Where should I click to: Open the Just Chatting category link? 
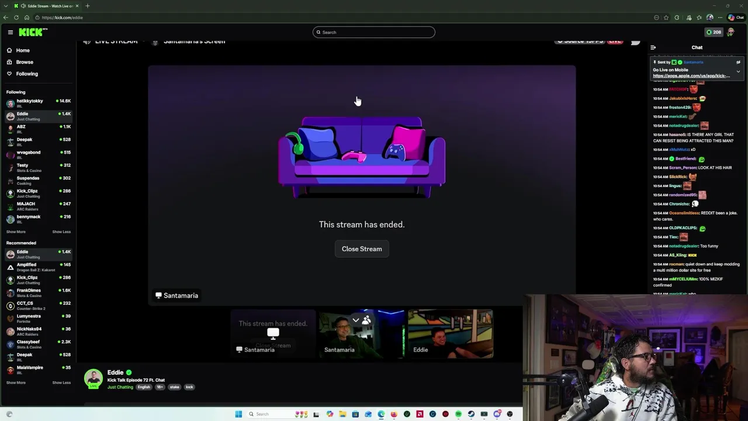(x=120, y=387)
